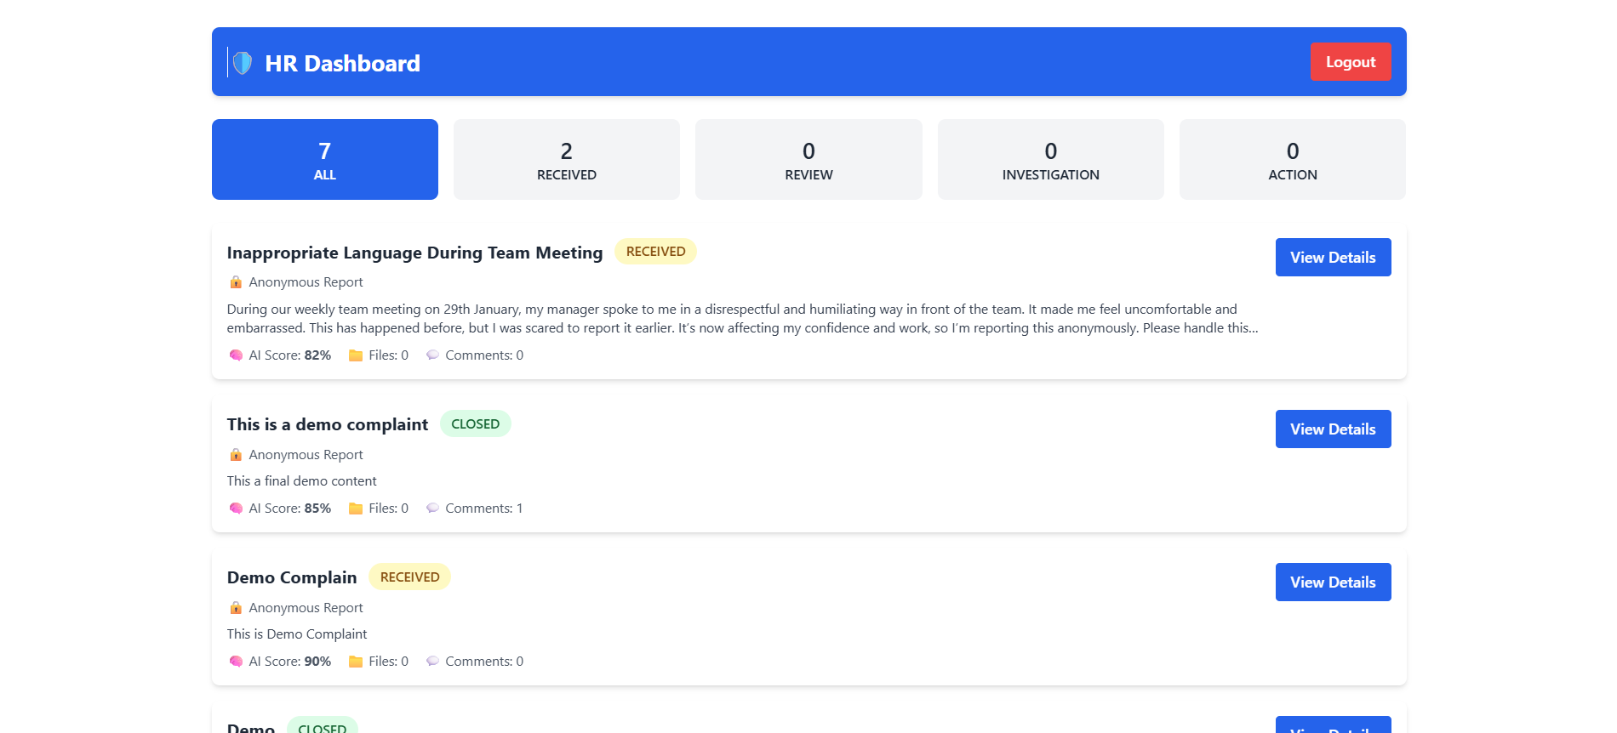Click Files: 0 on Inappropriate Language card

(388, 355)
